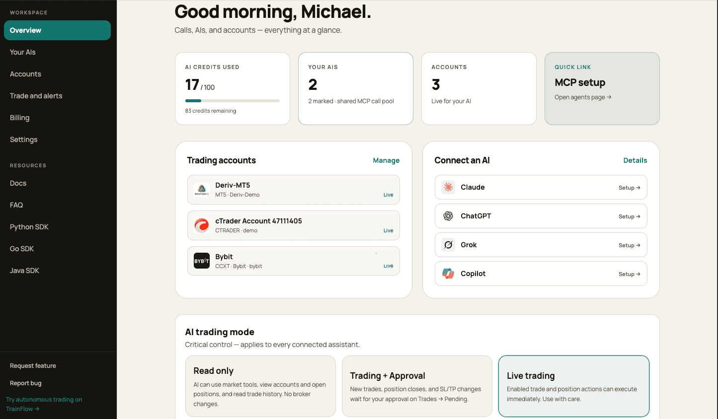
Task: Click the AI credits used progress bar
Action: click(x=233, y=101)
